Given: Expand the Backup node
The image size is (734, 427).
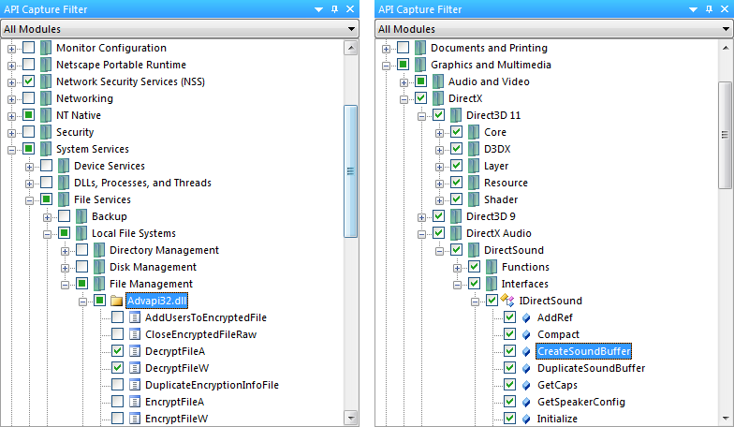Looking at the screenshot, I should click(x=47, y=217).
